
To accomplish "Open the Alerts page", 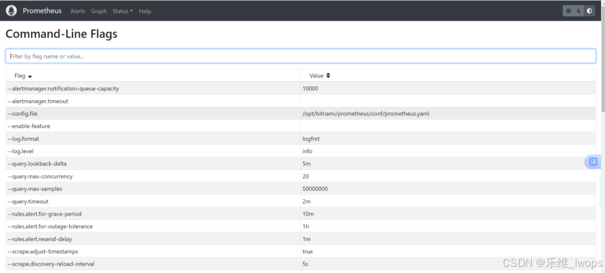I will (77, 12).
